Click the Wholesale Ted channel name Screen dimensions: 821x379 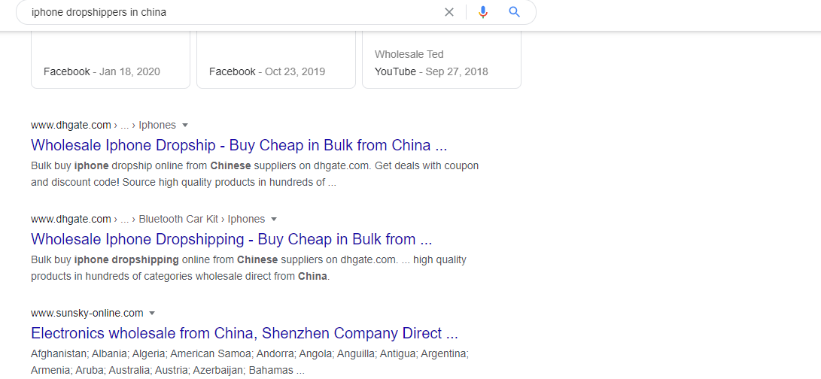coord(409,54)
